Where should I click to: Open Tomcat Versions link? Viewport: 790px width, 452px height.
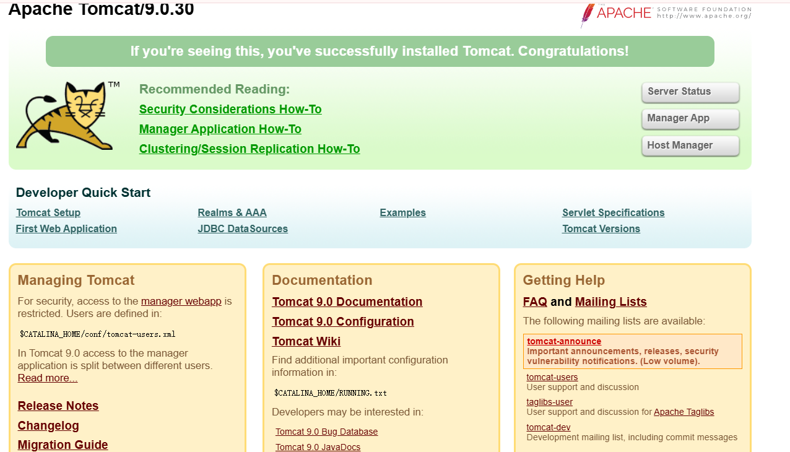tap(601, 229)
